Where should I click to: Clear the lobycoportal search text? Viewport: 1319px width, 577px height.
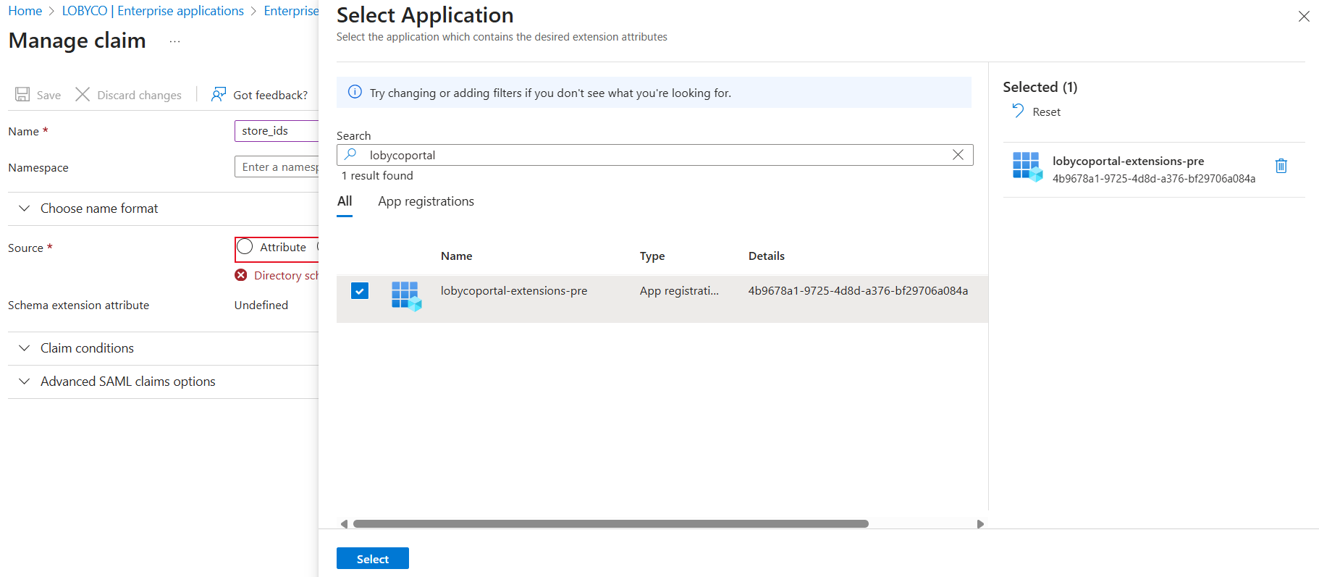pos(958,154)
